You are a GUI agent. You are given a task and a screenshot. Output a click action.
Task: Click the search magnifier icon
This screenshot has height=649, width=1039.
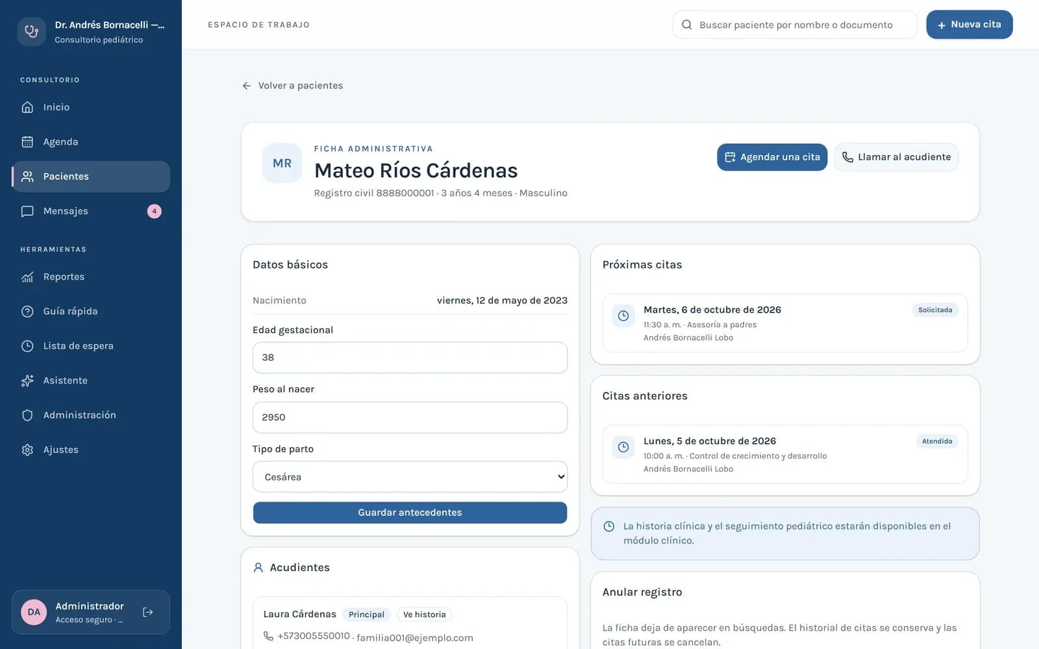click(686, 25)
